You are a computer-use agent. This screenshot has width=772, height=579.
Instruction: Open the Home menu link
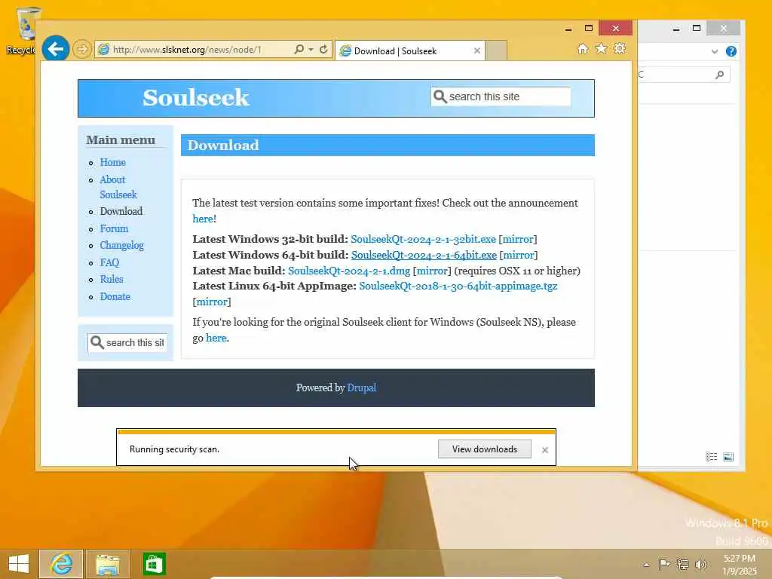tap(113, 162)
